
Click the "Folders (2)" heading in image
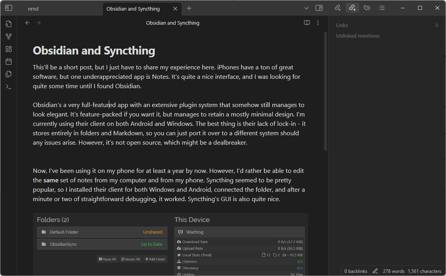click(x=53, y=220)
